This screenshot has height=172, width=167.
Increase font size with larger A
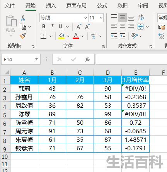click(x=79, y=27)
